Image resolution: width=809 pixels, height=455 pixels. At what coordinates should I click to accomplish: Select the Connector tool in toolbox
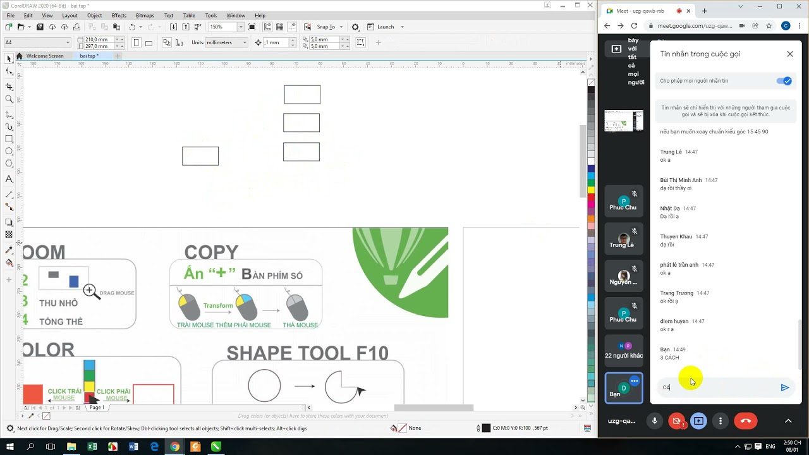[9, 207]
